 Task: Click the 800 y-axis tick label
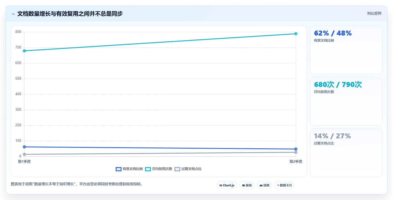18,32
